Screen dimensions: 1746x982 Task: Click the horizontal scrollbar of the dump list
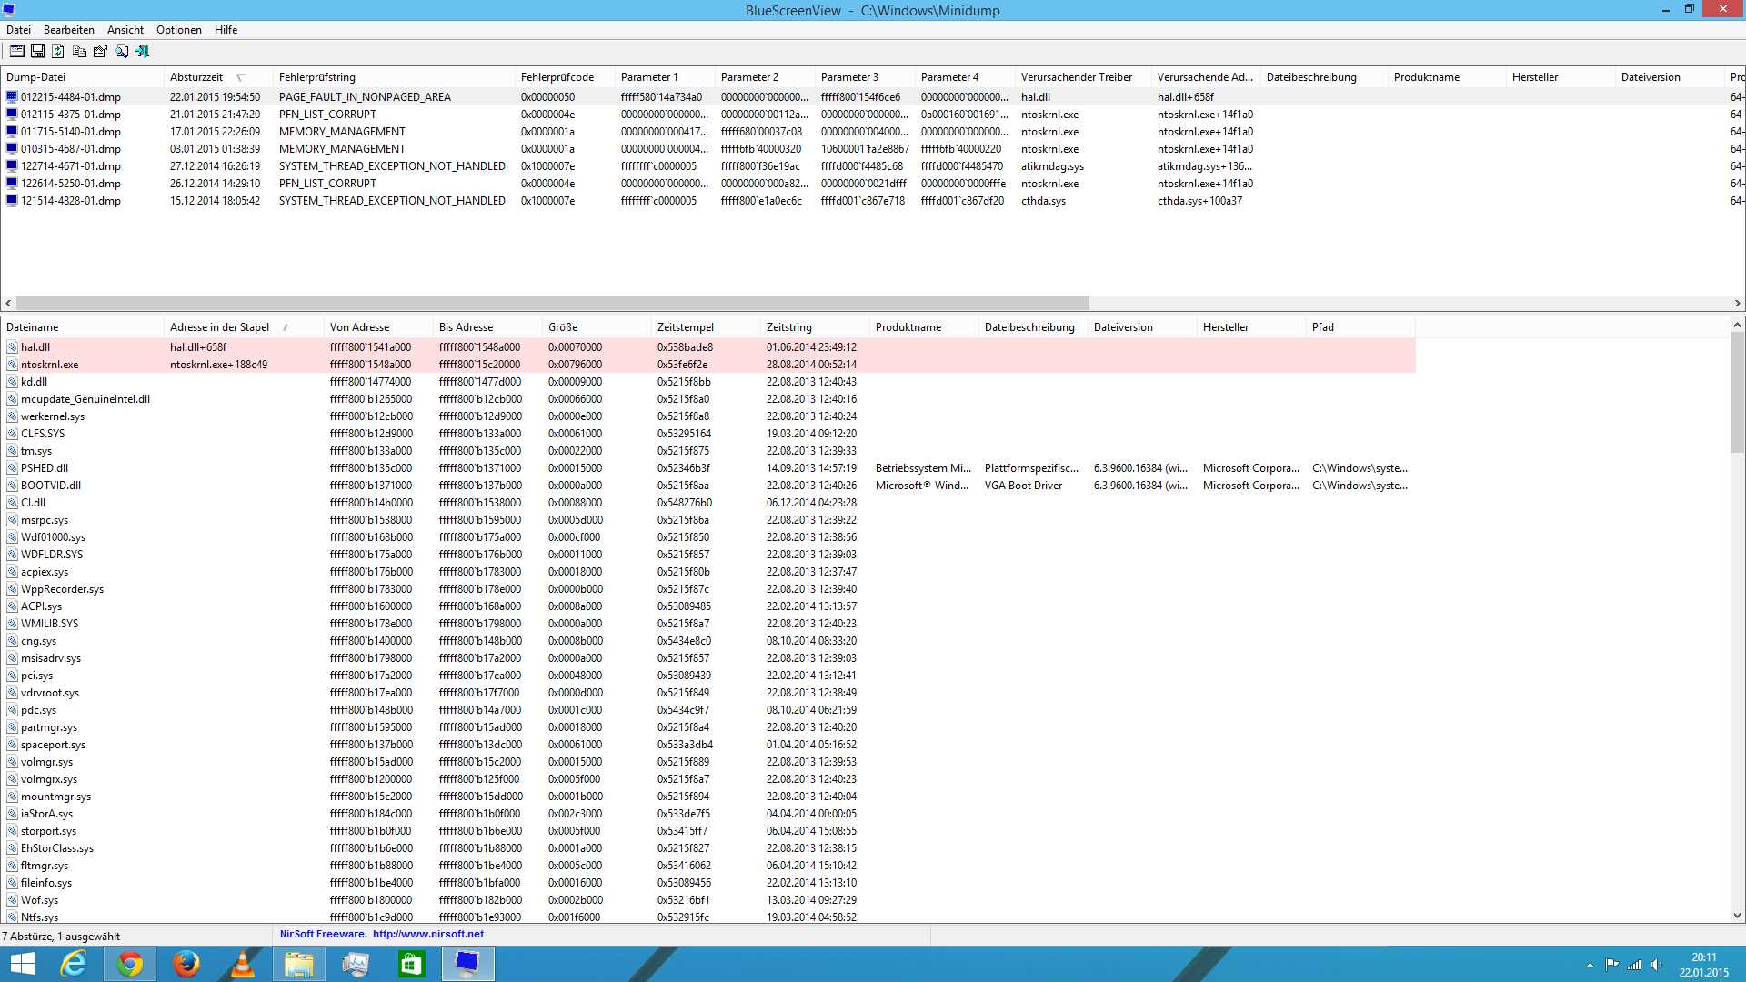552,303
